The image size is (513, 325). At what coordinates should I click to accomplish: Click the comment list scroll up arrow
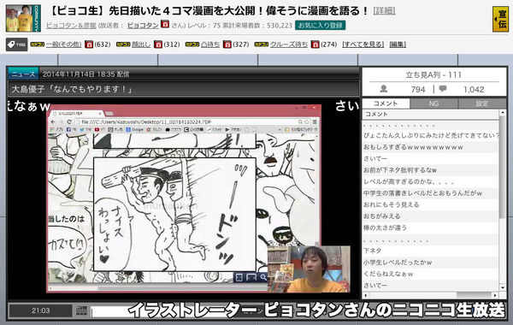tap(503, 113)
